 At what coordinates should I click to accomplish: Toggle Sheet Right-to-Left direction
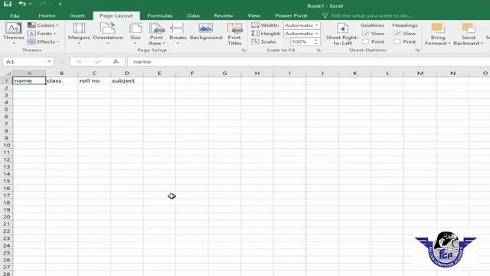342,34
